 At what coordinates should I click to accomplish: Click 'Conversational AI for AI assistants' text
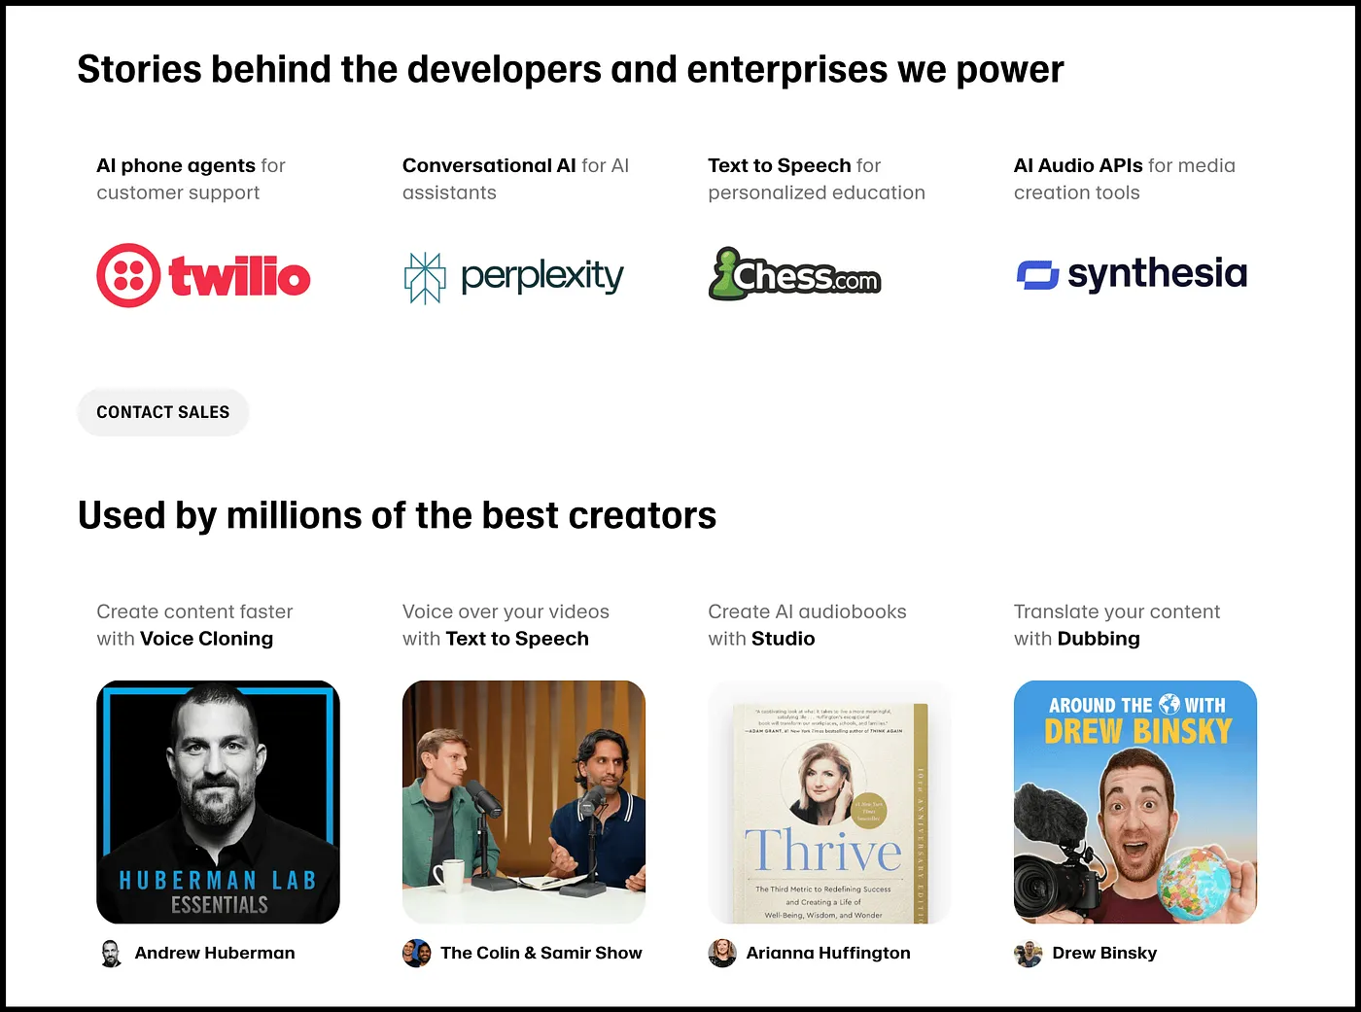515,179
